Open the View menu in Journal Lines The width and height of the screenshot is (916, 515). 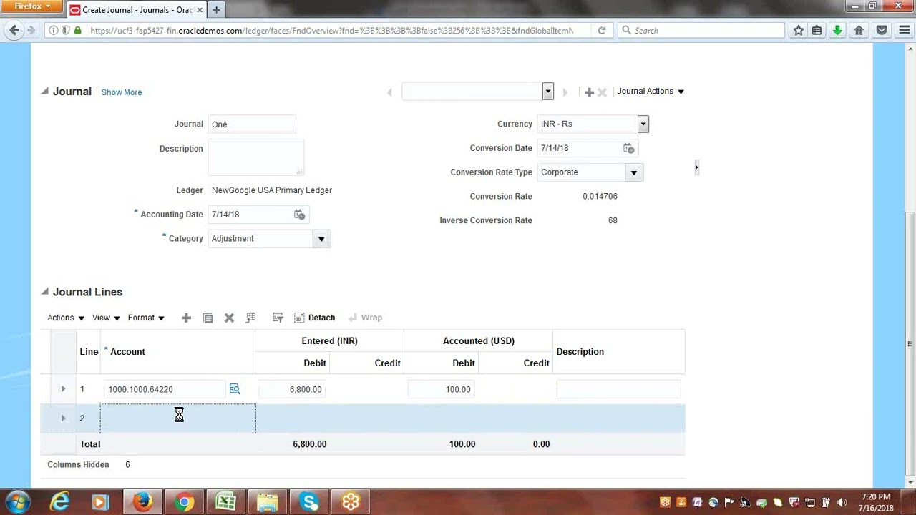106,318
